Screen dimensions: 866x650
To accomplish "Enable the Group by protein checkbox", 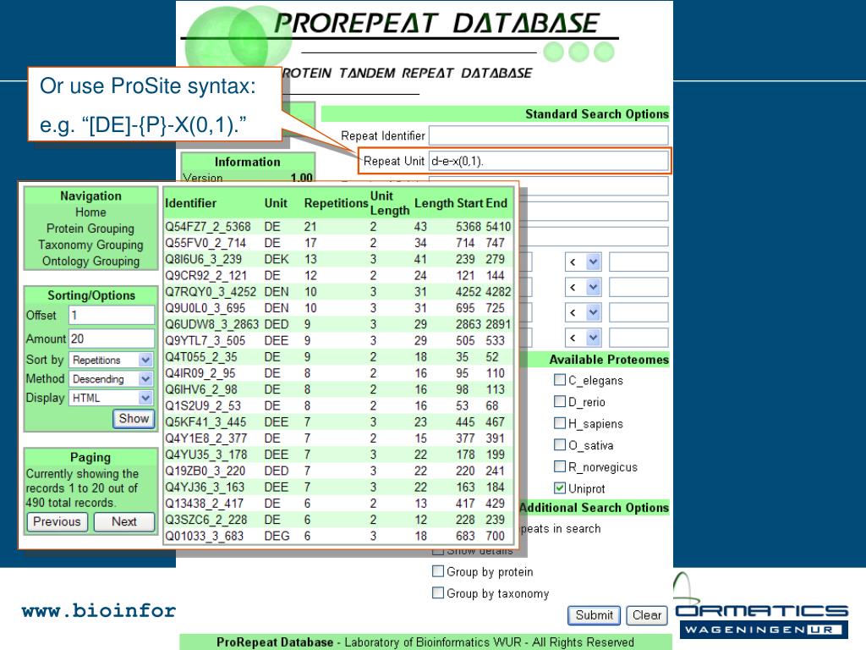I will coord(438,571).
